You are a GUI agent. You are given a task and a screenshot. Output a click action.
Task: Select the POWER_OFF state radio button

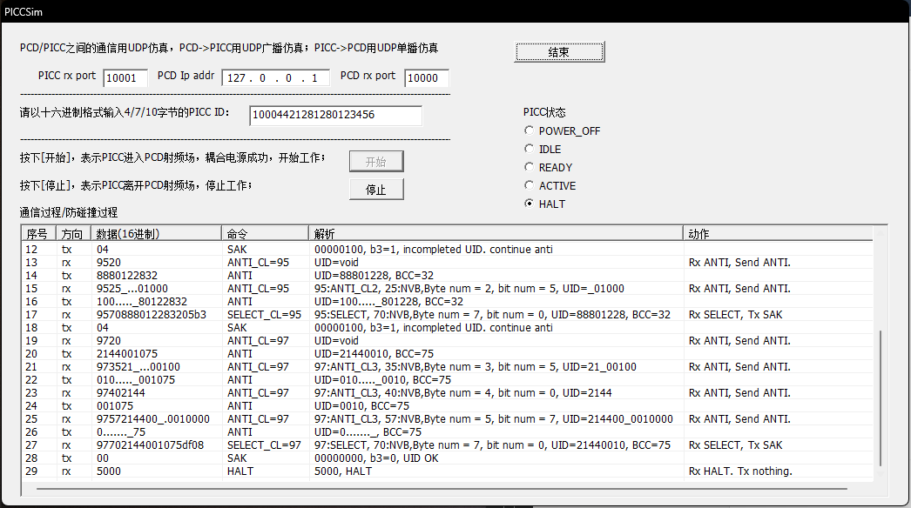pyautogui.click(x=529, y=130)
